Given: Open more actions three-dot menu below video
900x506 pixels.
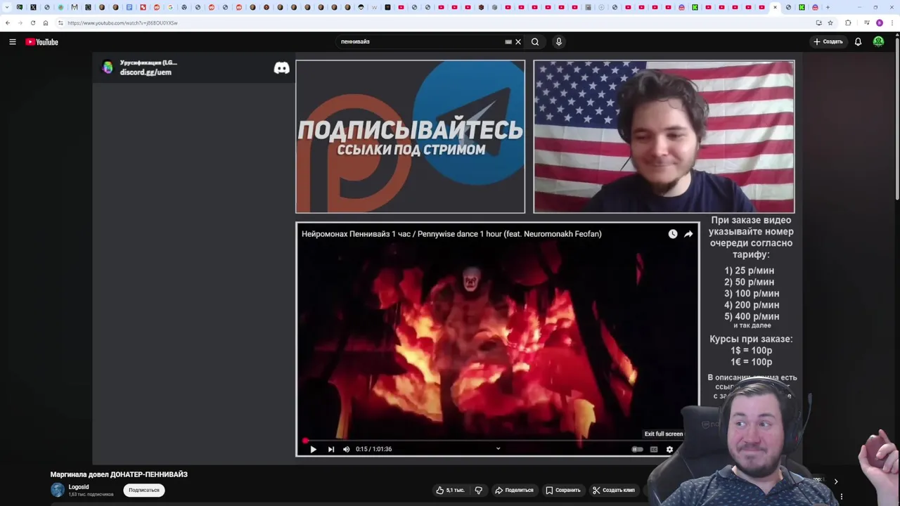Looking at the screenshot, I should tap(842, 497).
